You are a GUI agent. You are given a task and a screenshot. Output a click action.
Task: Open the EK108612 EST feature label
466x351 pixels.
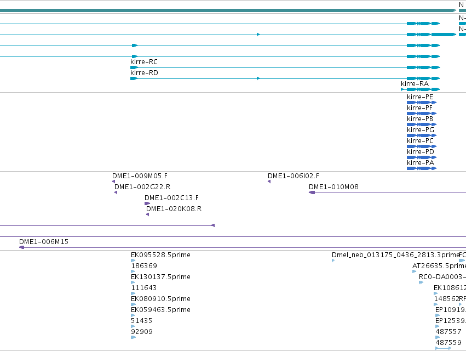click(x=450, y=288)
